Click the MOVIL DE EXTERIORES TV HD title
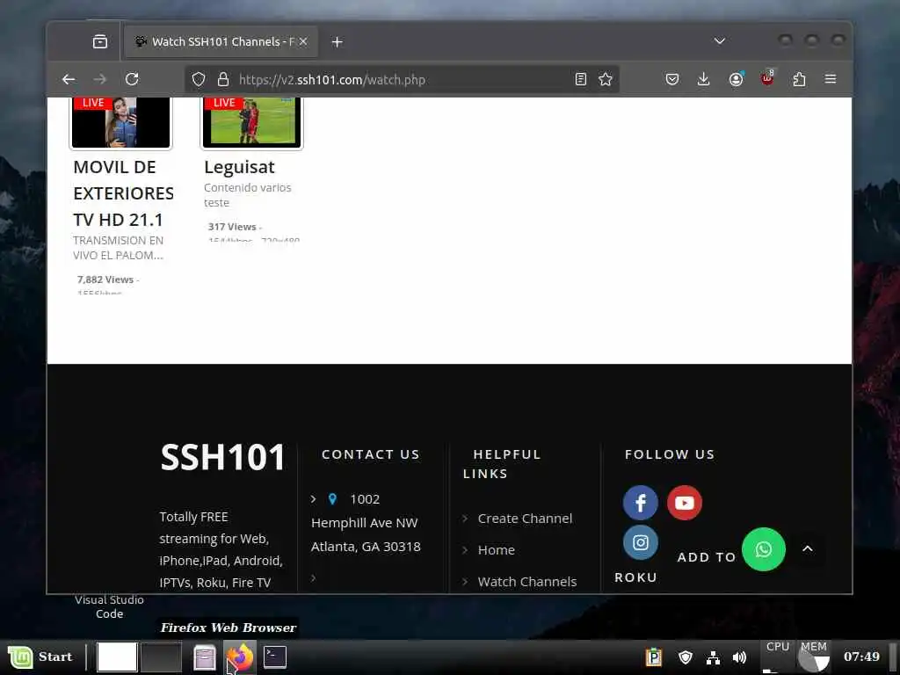Screen dimensions: 900x675 (x=123, y=193)
